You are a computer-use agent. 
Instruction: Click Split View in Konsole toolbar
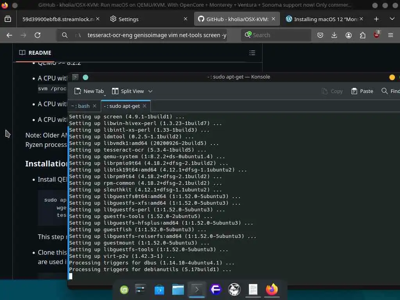[128, 91]
